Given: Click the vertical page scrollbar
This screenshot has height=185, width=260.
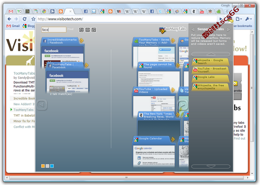Looking at the screenshot, I should 252,88.
